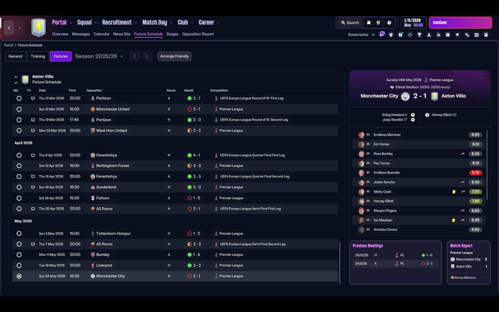Click the megaphone bookmark icon
This screenshot has width=499, height=312.
coord(457,35)
